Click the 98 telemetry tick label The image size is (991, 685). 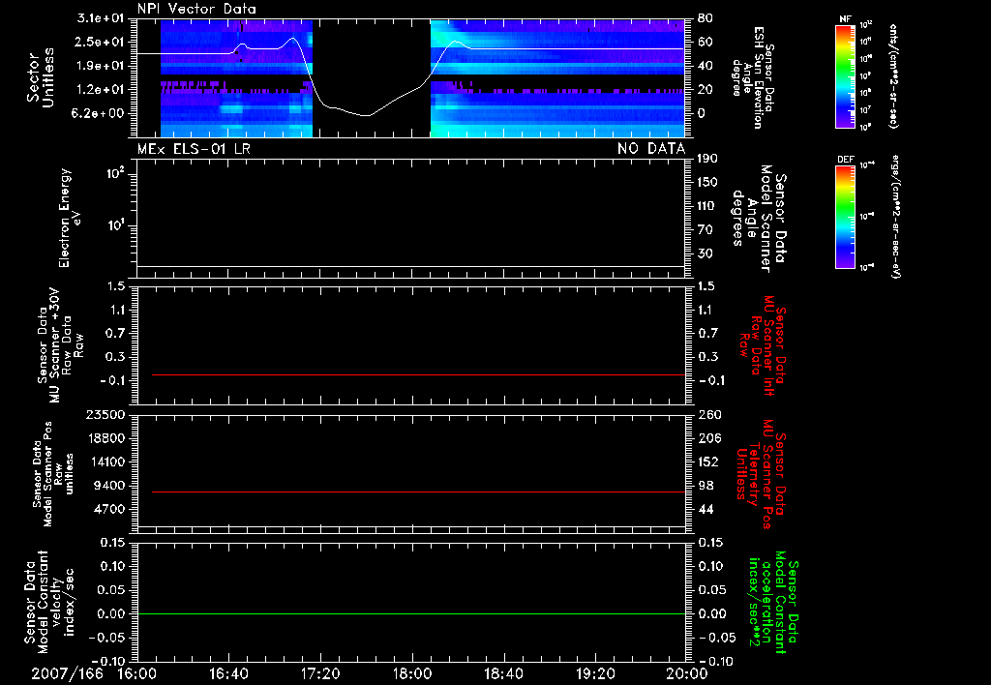click(706, 486)
